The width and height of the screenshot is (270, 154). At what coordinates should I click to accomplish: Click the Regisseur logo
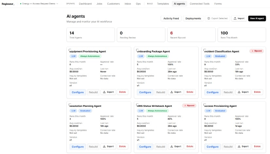coord(8,4)
